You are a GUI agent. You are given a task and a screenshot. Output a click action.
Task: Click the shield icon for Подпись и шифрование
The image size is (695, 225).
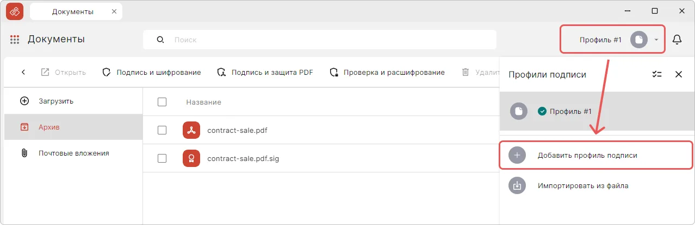(107, 72)
